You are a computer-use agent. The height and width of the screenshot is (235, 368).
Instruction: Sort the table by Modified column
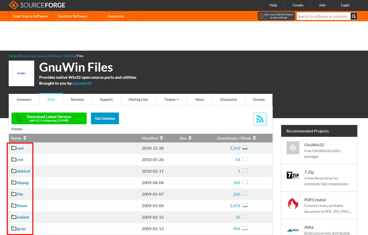152,138
